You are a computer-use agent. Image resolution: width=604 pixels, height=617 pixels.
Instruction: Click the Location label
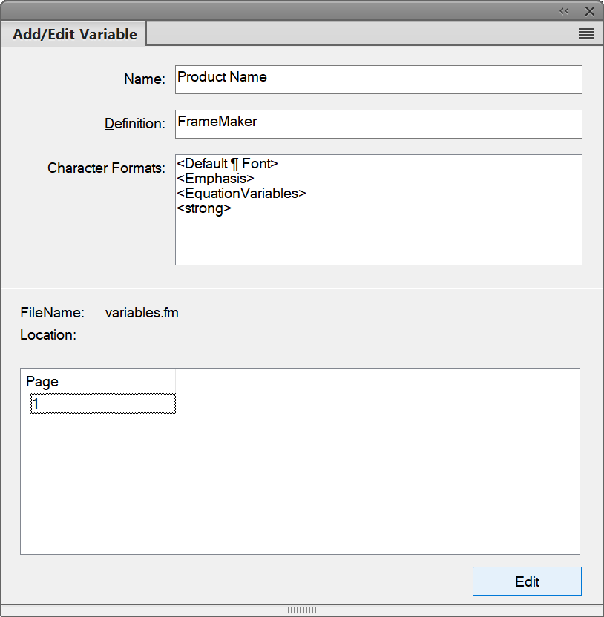(x=47, y=334)
